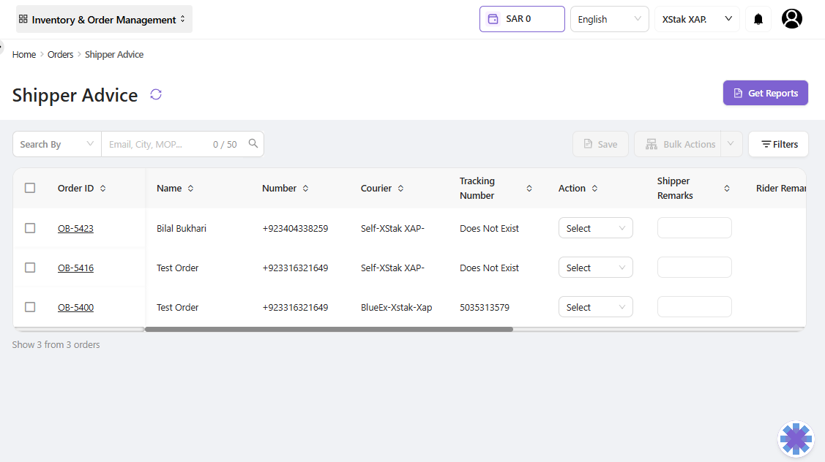Click the refresh icon beside Shipper Advice

pos(156,94)
